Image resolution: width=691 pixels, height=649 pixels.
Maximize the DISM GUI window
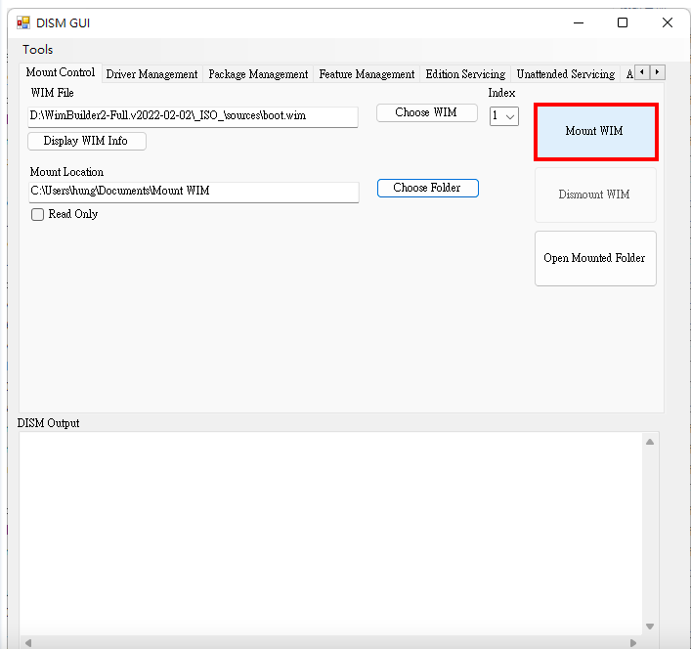click(x=623, y=22)
